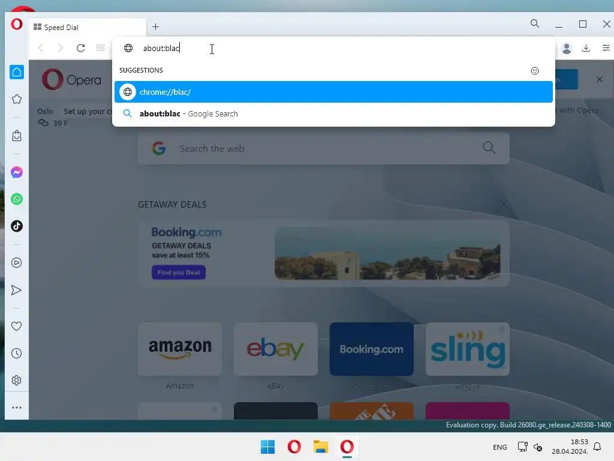Open the Opera main menu logo
Viewport: 614px width, 461px height.
pyautogui.click(x=16, y=24)
